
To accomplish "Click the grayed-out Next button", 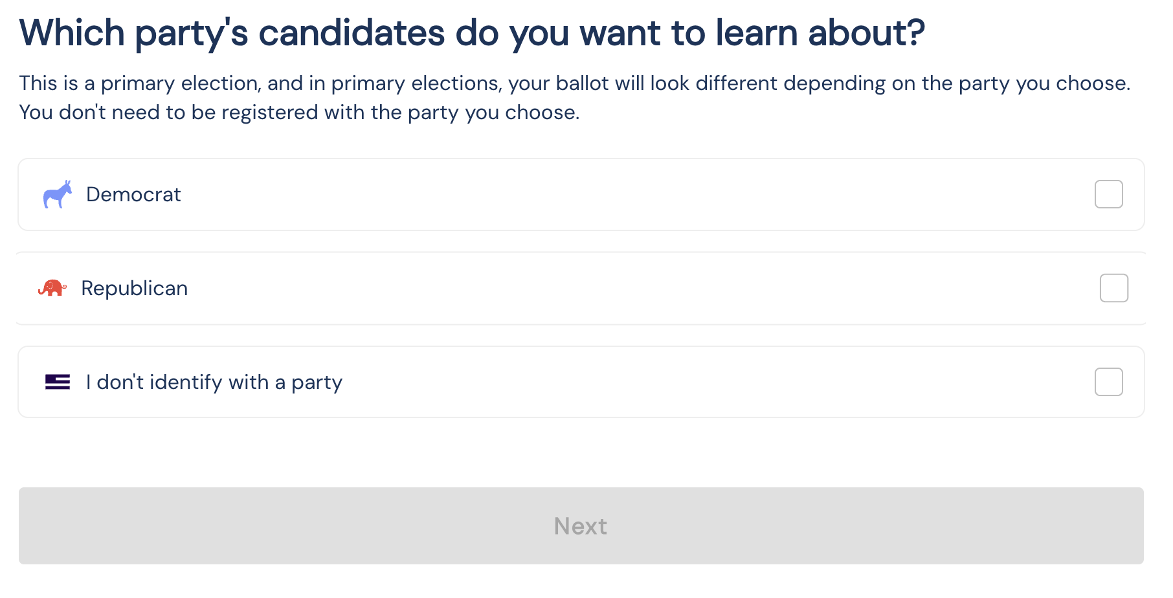I will coord(581,526).
